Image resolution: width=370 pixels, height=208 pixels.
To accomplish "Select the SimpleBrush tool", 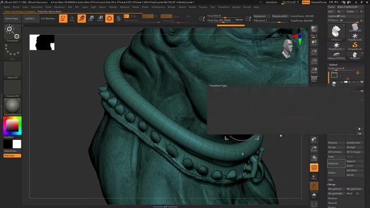I will pos(354,46).
